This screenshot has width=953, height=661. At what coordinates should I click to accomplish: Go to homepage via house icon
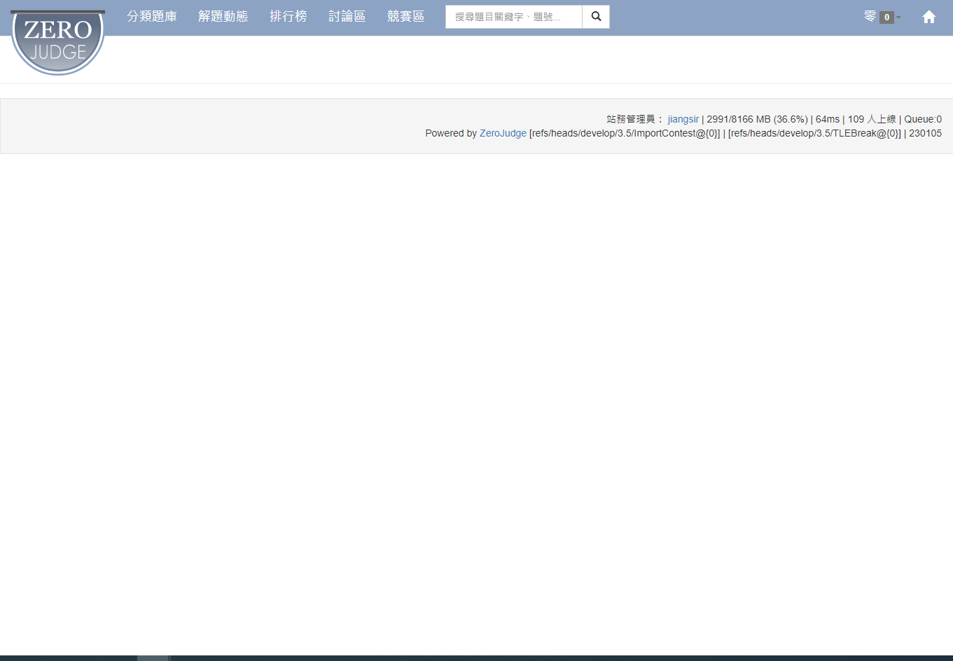point(928,17)
